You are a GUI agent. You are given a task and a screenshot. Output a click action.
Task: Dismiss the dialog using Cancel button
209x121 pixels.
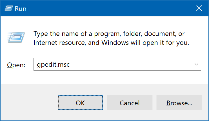tap(130, 103)
